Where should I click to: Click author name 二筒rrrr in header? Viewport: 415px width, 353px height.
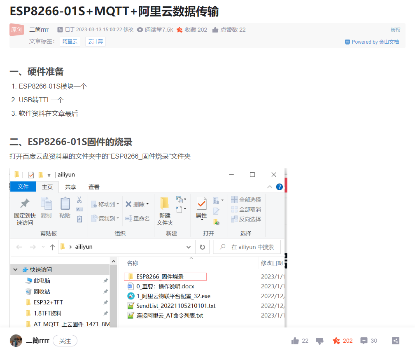point(39,30)
